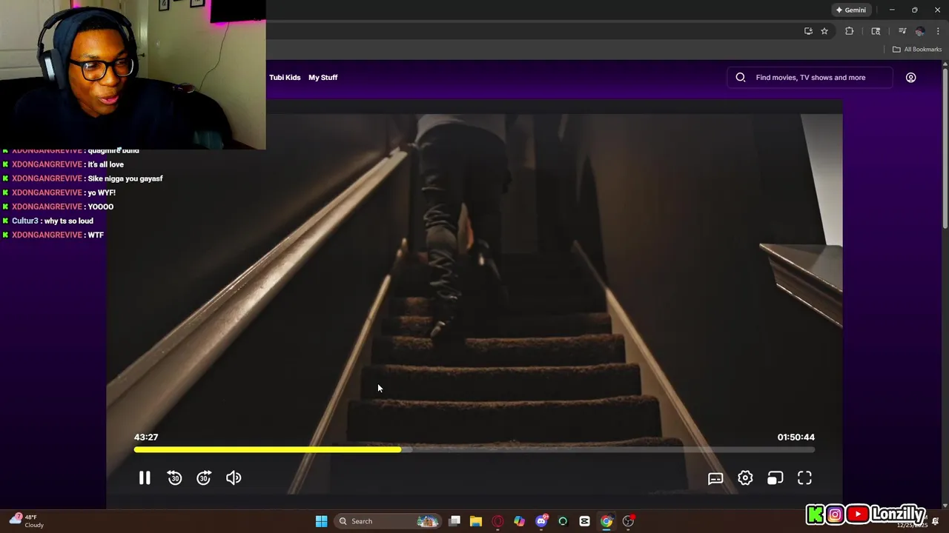The image size is (949, 533).
Task: Toggle closed captions on the player
Action: (x=715, y=478)
